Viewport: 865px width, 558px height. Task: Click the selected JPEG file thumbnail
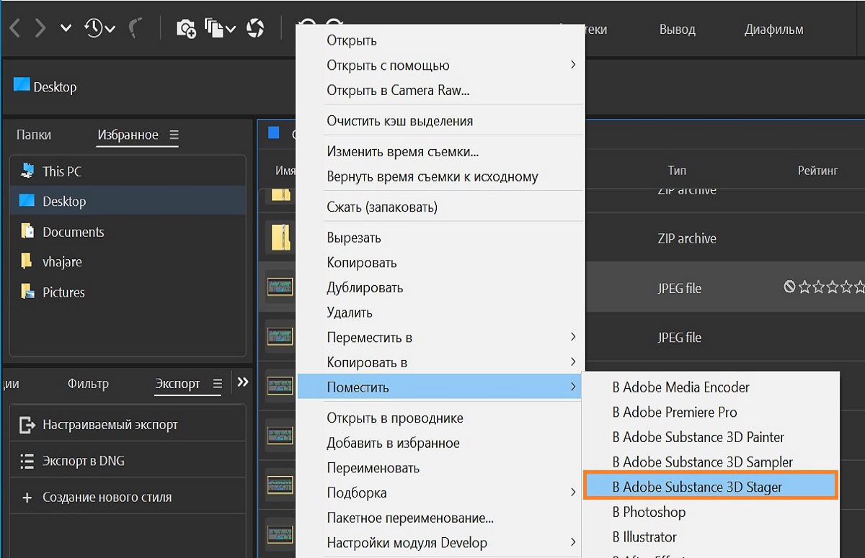point(280,287)
